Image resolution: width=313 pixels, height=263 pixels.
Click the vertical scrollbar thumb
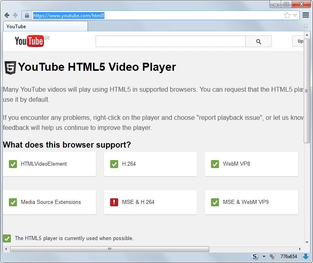point(307,91)
